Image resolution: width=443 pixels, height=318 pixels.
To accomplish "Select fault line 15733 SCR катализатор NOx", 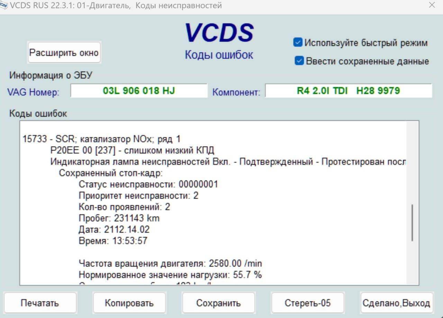I will tap(101, 139).
